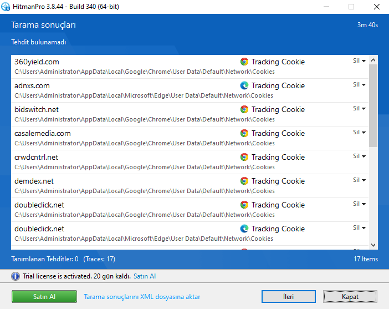389x309 pixels.
Task: Select the adnxs.com entry
Action: click(x=190, y=90)
